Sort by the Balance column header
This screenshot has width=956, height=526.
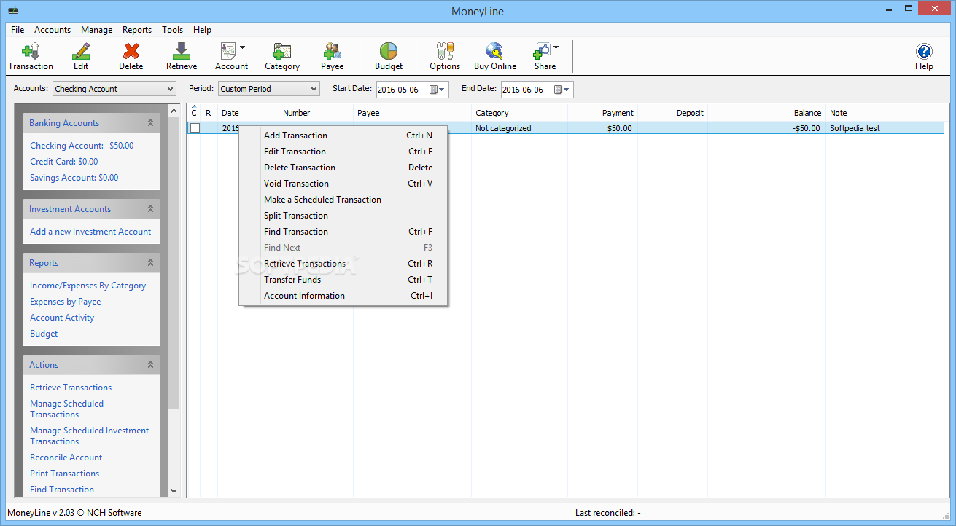tap(766, 113)
